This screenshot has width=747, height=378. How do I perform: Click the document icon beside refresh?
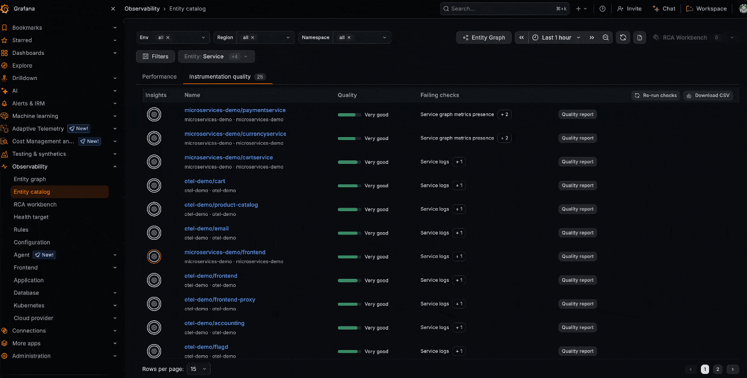640,37
